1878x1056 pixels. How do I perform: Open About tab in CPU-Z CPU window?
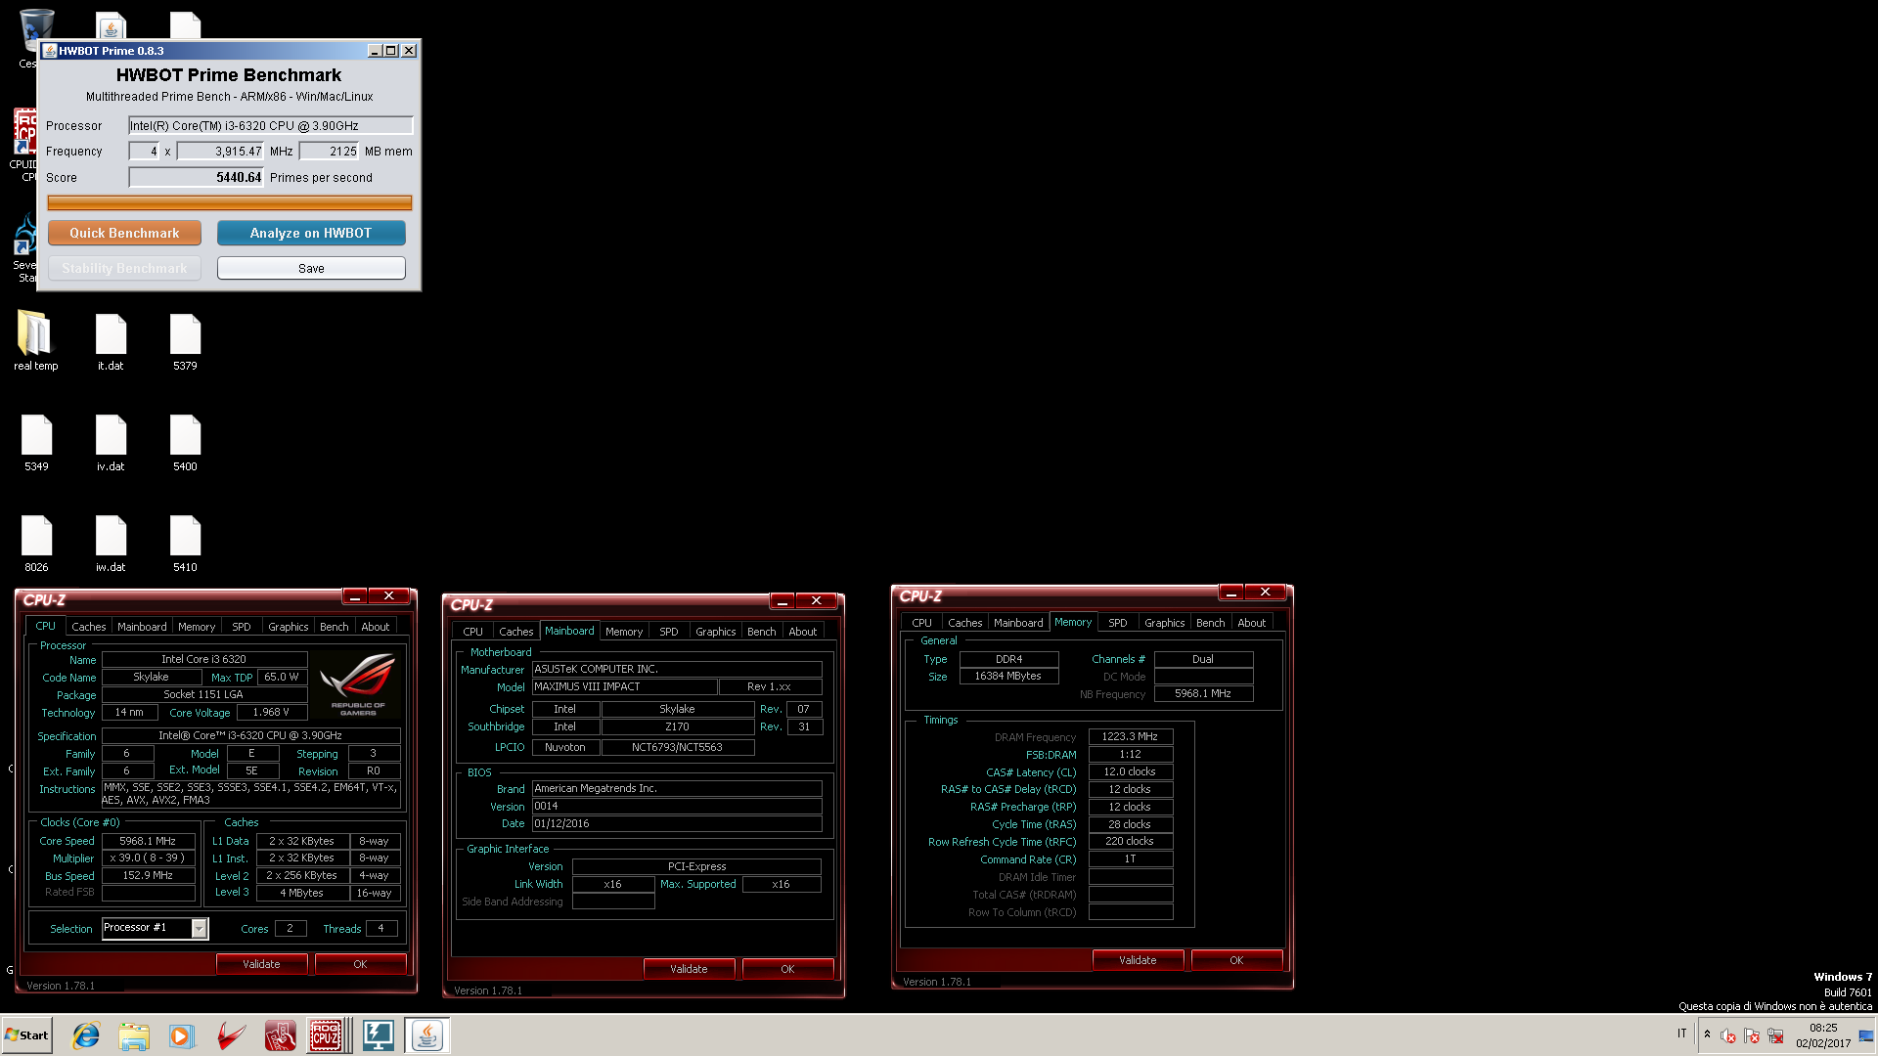point(376,627)
